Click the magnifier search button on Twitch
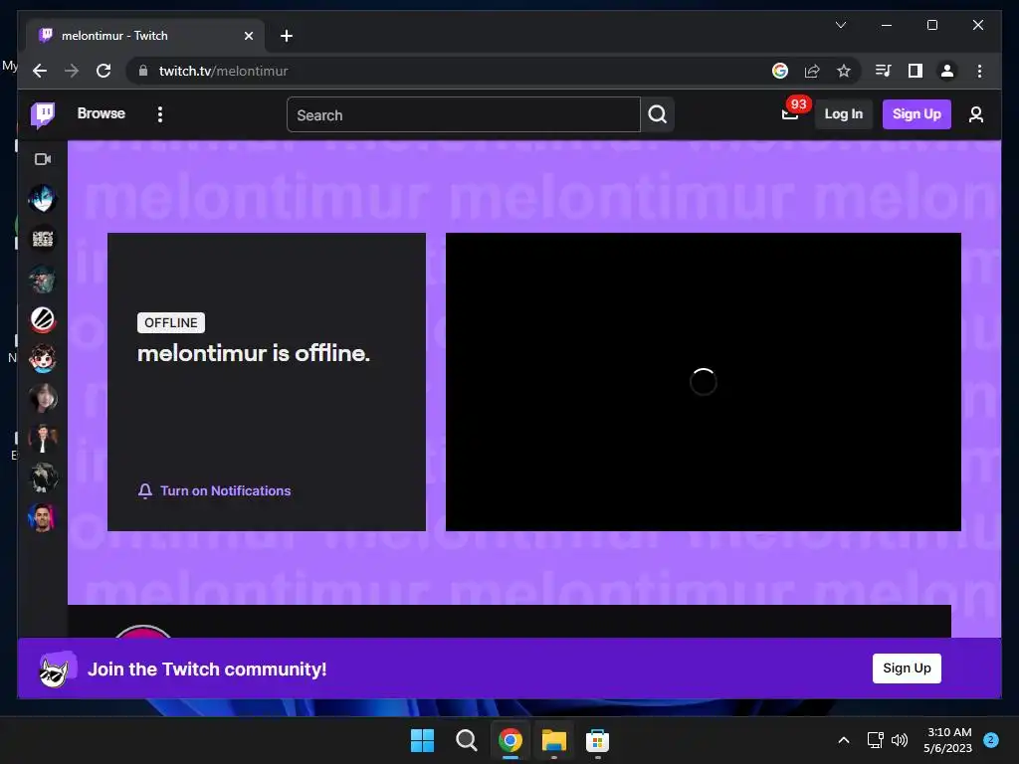Screen dimensions: 1019x764 point(657,115)
